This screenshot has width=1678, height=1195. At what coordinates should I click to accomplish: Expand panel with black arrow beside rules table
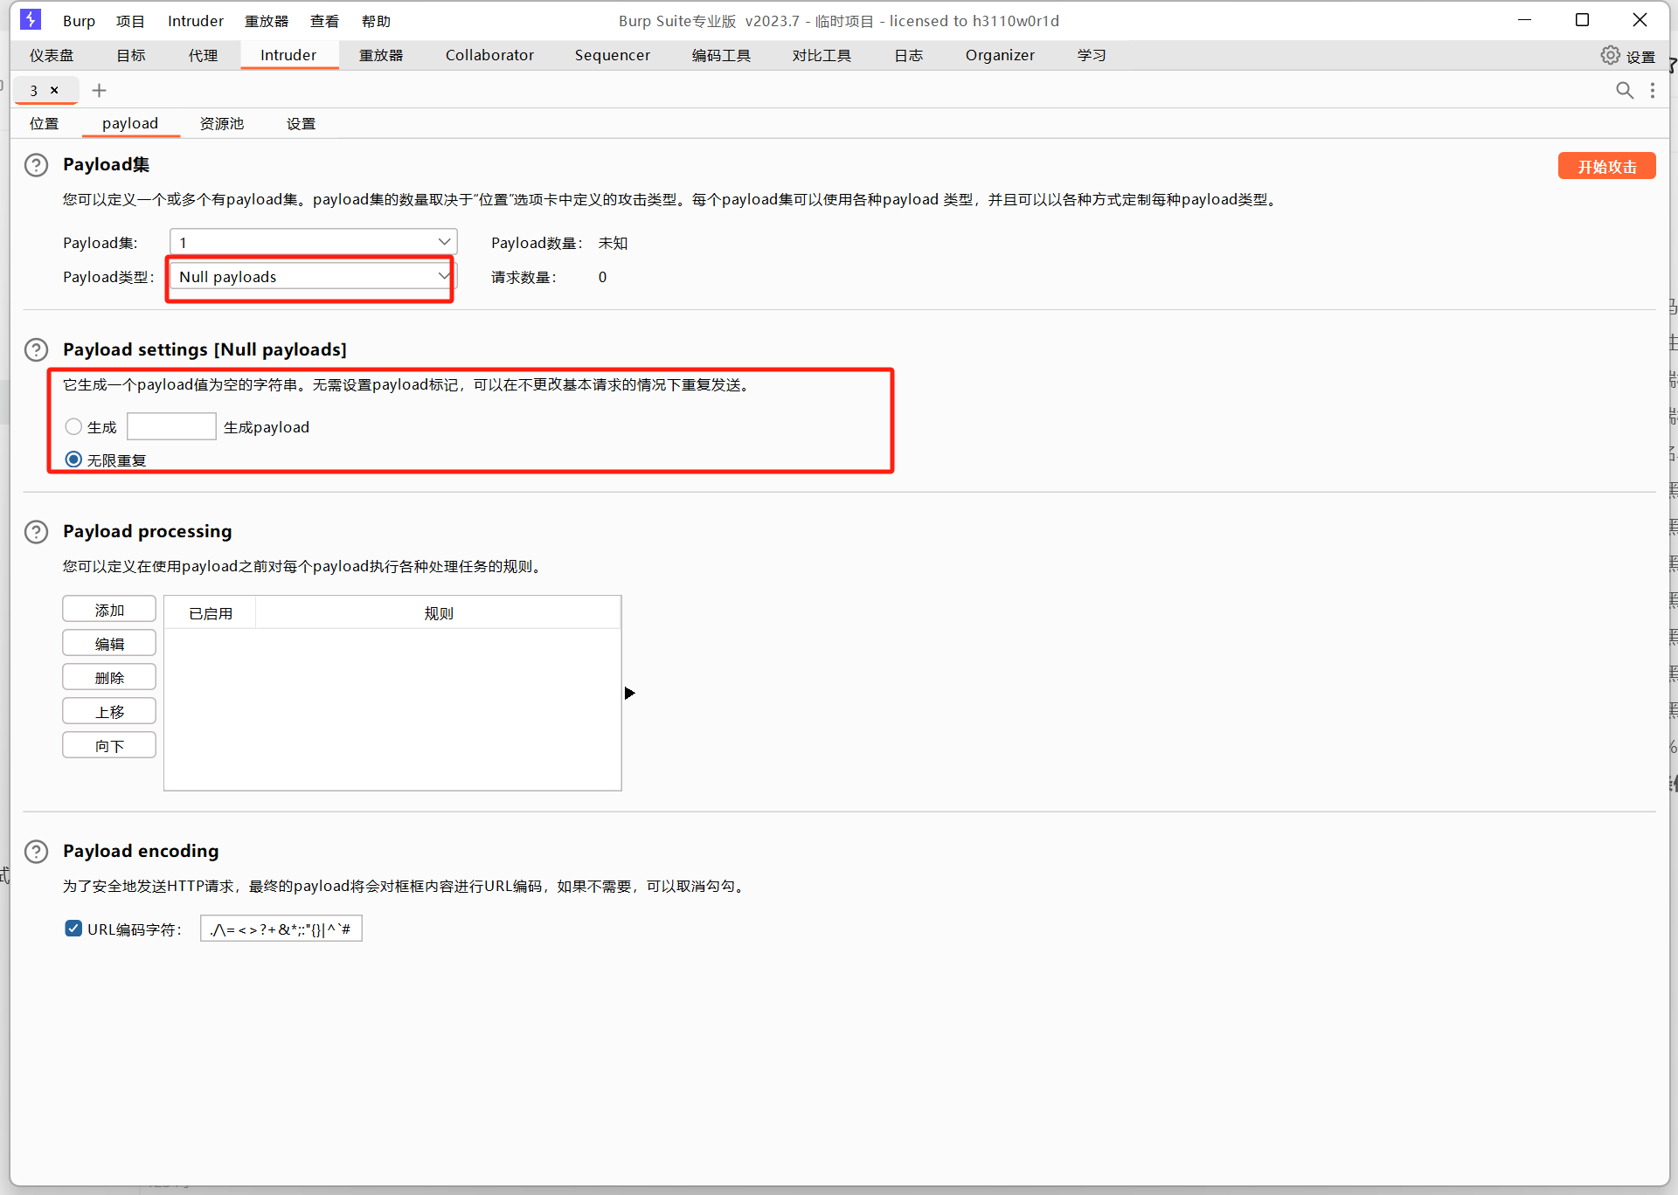point(629,693)
